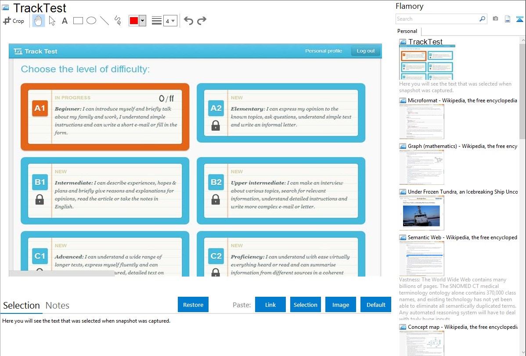Click the blue upload icon in Flamory header
Viewport: 526px width, 356px height.
click(519, 19)
